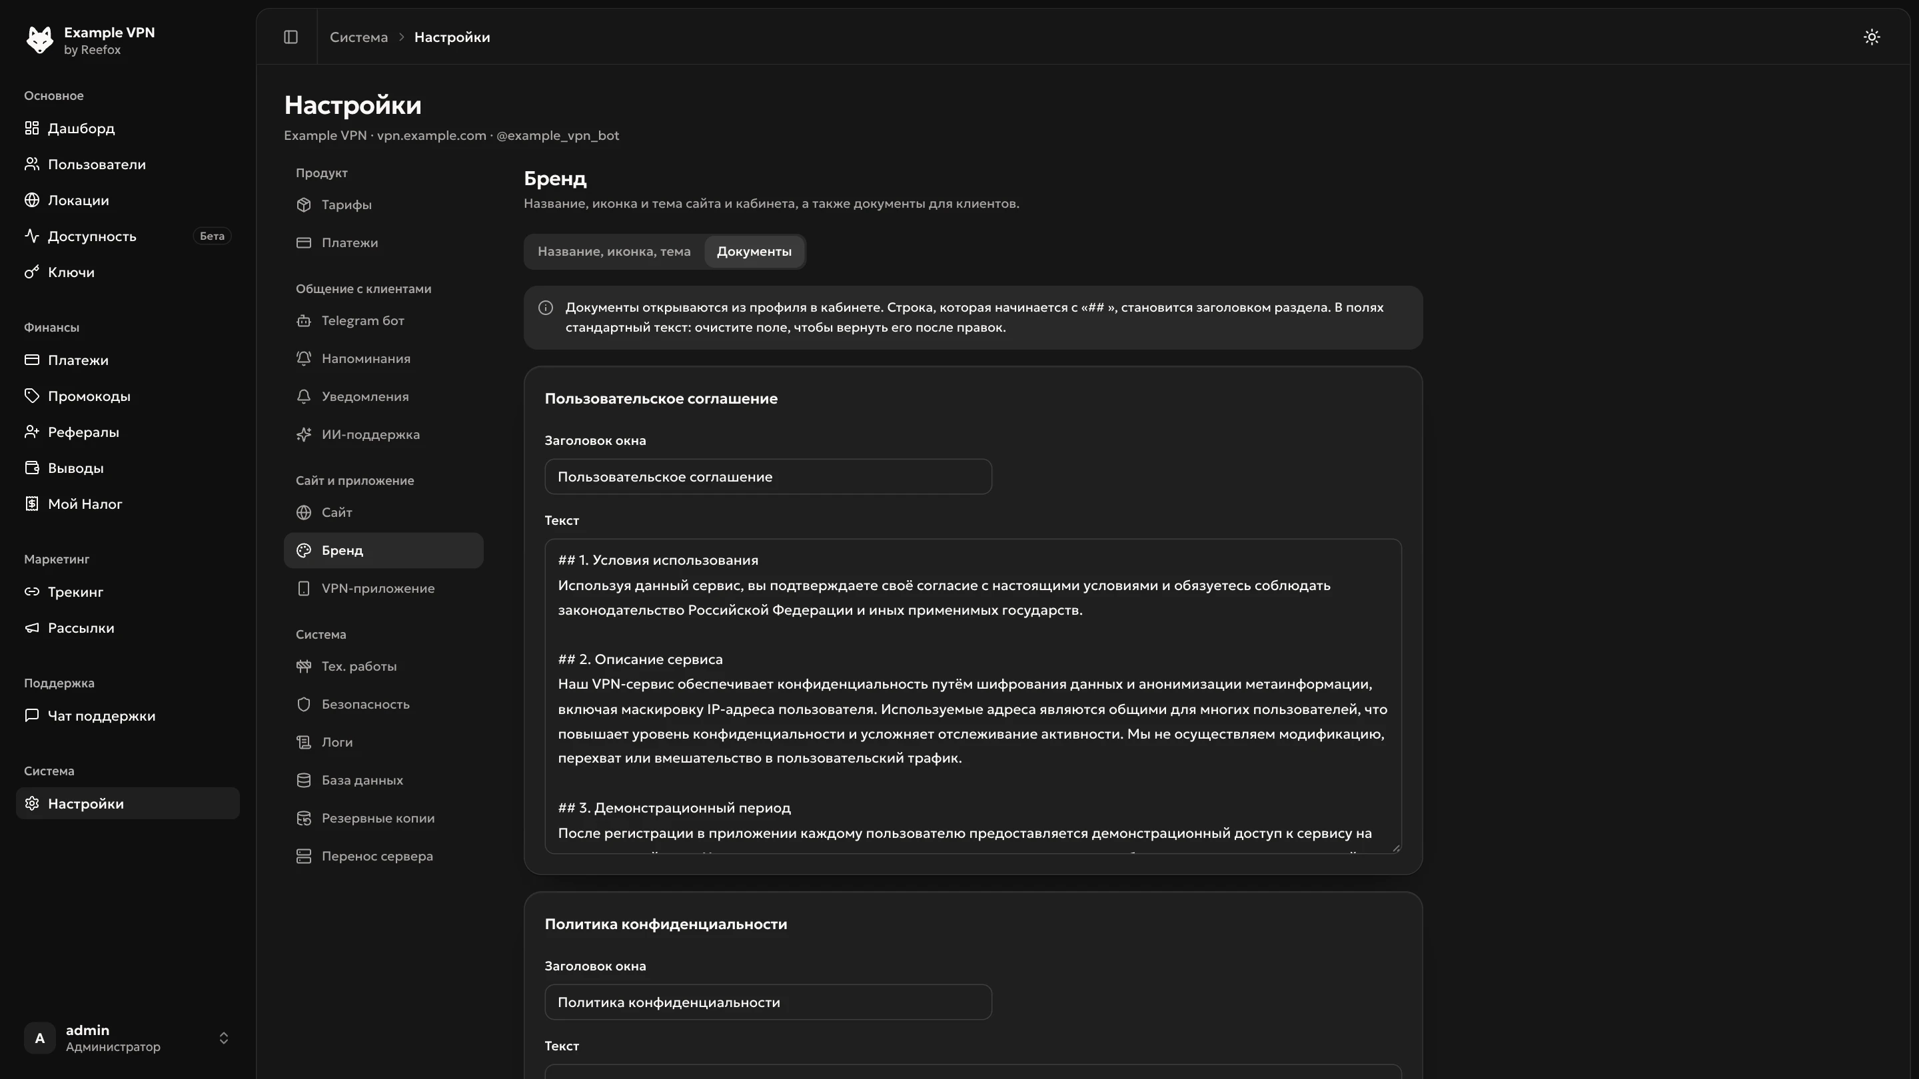This screenshot has width=1919, height=1079.
Task: Focus the Пользовательское соглашение title input
Action: [768, 477]
